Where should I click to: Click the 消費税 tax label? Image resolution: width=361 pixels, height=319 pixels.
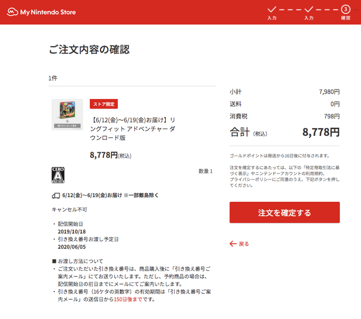click(x=238, y=116)
